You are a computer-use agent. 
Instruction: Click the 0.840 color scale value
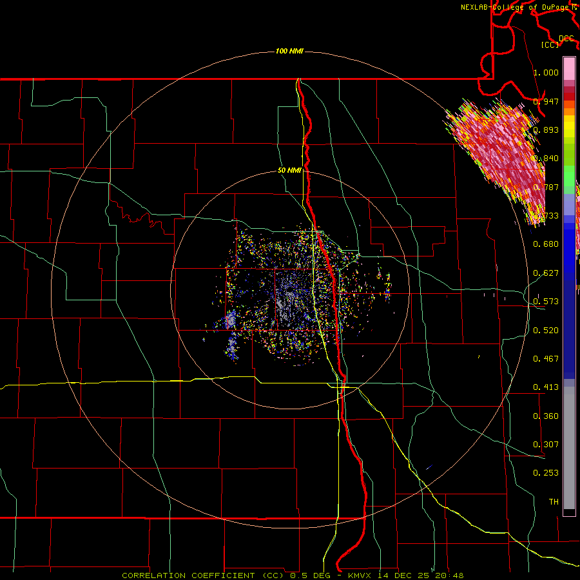click(x=546, y=159)
